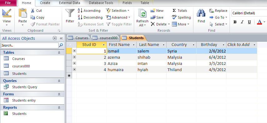Apply Bold formatting

point(235,22)
